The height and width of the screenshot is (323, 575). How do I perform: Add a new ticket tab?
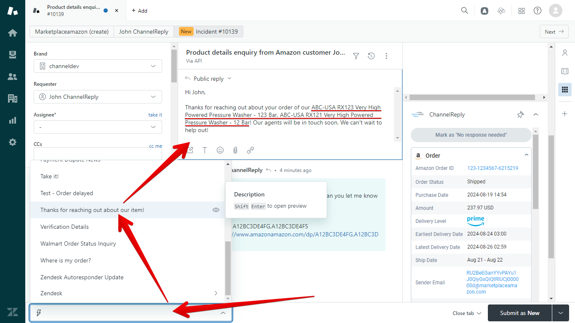coord(139,11)
